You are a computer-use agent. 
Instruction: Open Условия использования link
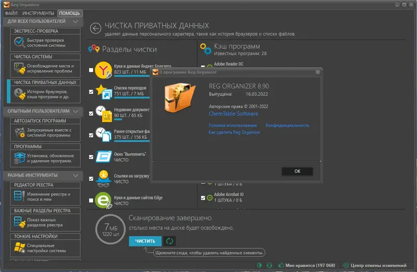click(232, 125)
